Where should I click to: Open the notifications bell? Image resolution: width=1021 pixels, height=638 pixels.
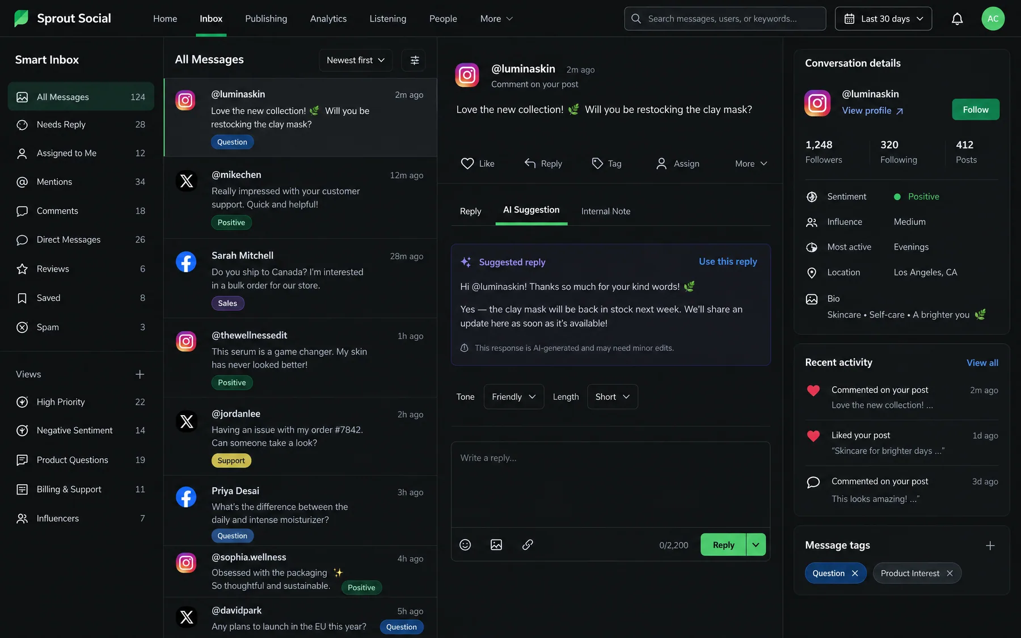[957, 19]
